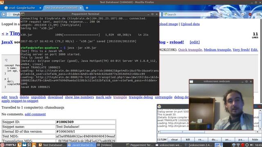The image size is (262, 147).
Task: Click kill button in JavaX console
Action: (188, 140)
